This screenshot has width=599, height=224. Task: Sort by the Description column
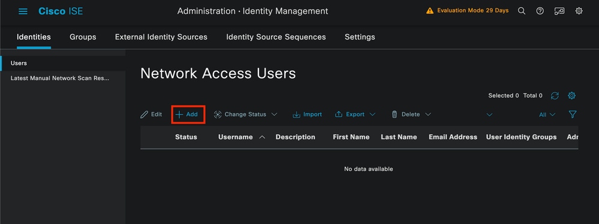[x=295, y=137]
